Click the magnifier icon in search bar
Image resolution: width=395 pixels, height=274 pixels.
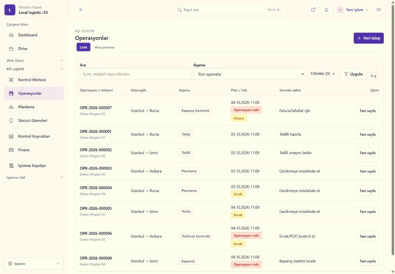pyautogui.click(x=180, y=10)
